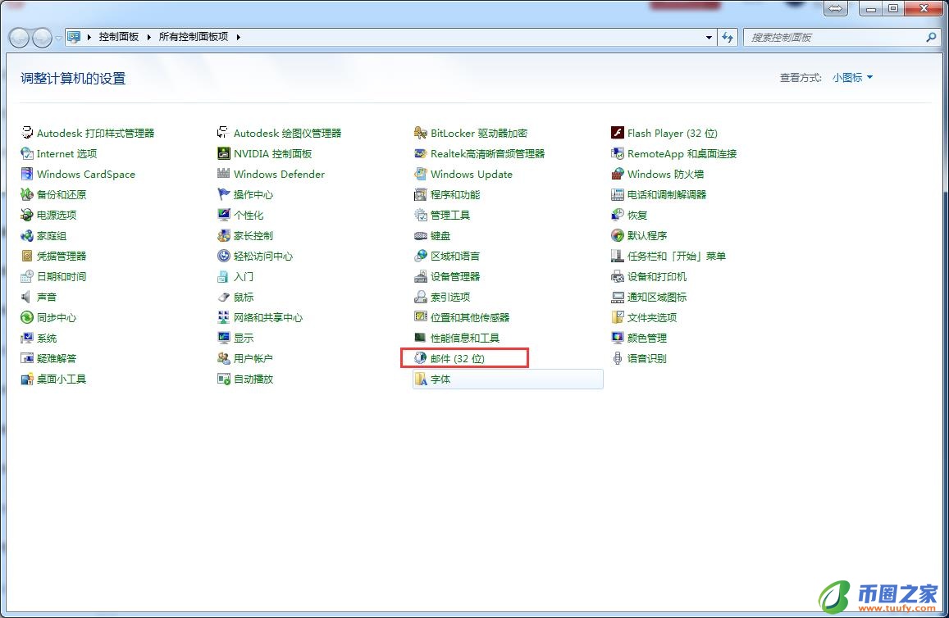Viewport: 949px width, 618px height.
Task: Open Windows Defender
Action: click(x=279, y=174)
